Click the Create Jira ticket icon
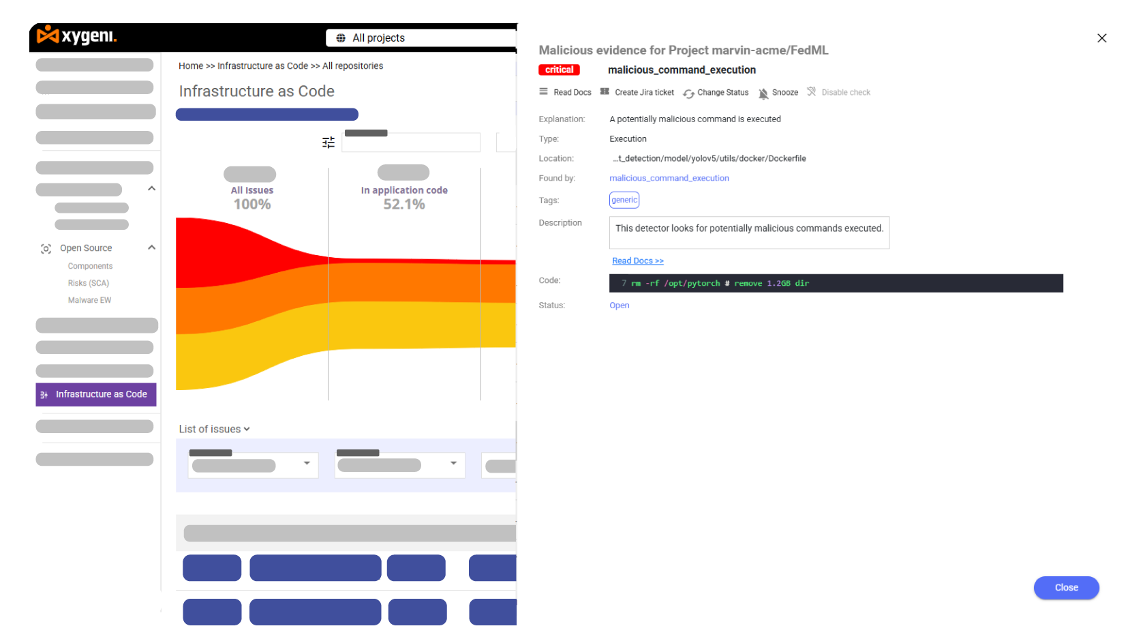Image resolution: width=1145 pixels, height=639 pixels. 605,91
